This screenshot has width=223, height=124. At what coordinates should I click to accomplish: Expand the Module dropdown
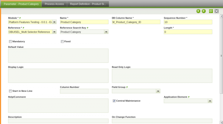tap(54, 22)
